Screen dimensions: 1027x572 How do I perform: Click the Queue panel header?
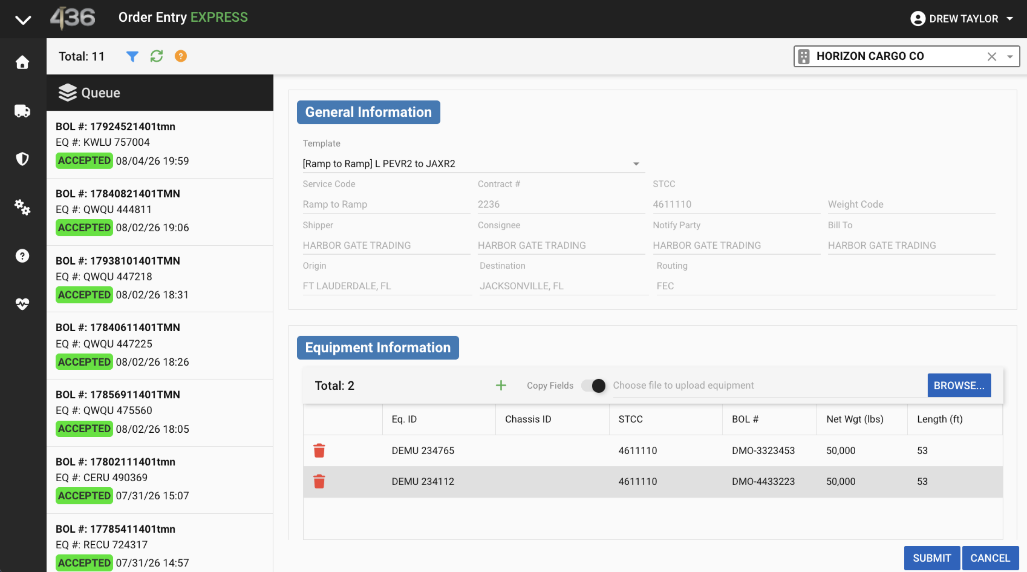click(x=160, y=93)
